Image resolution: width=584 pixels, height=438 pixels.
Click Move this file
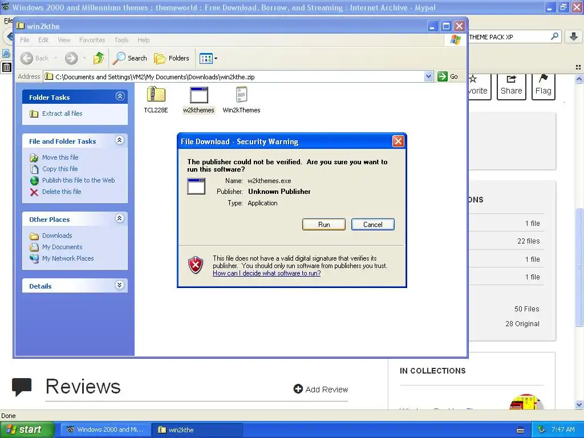coord(60,157)
